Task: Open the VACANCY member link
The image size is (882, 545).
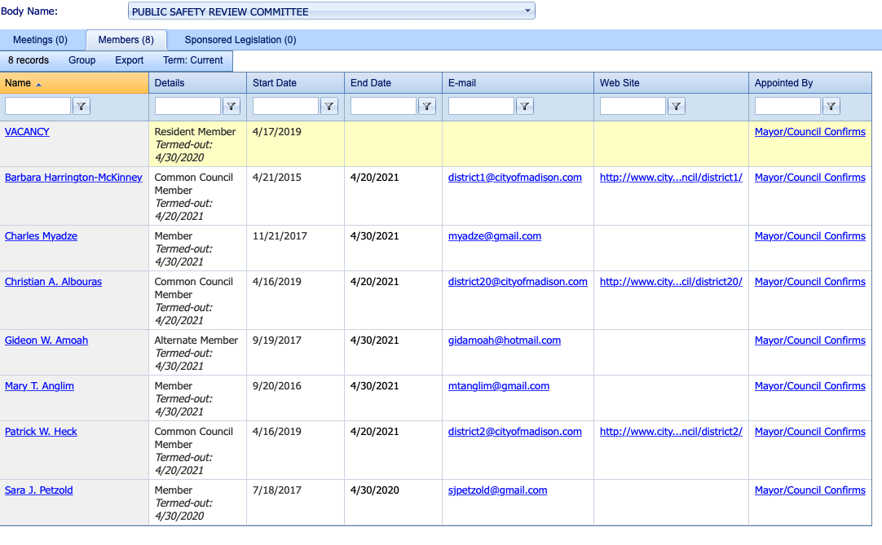Action: (x=27, y=132)
